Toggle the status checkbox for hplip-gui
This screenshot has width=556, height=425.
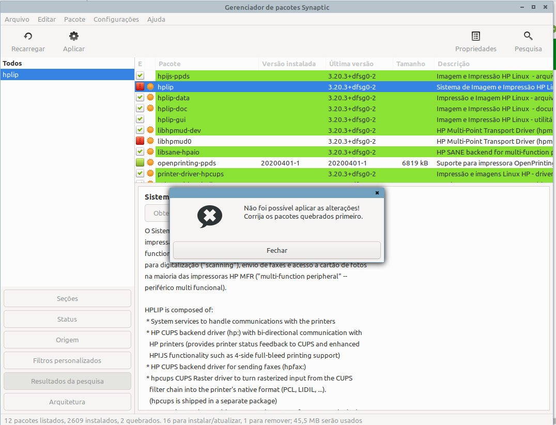tap(140, 119)
